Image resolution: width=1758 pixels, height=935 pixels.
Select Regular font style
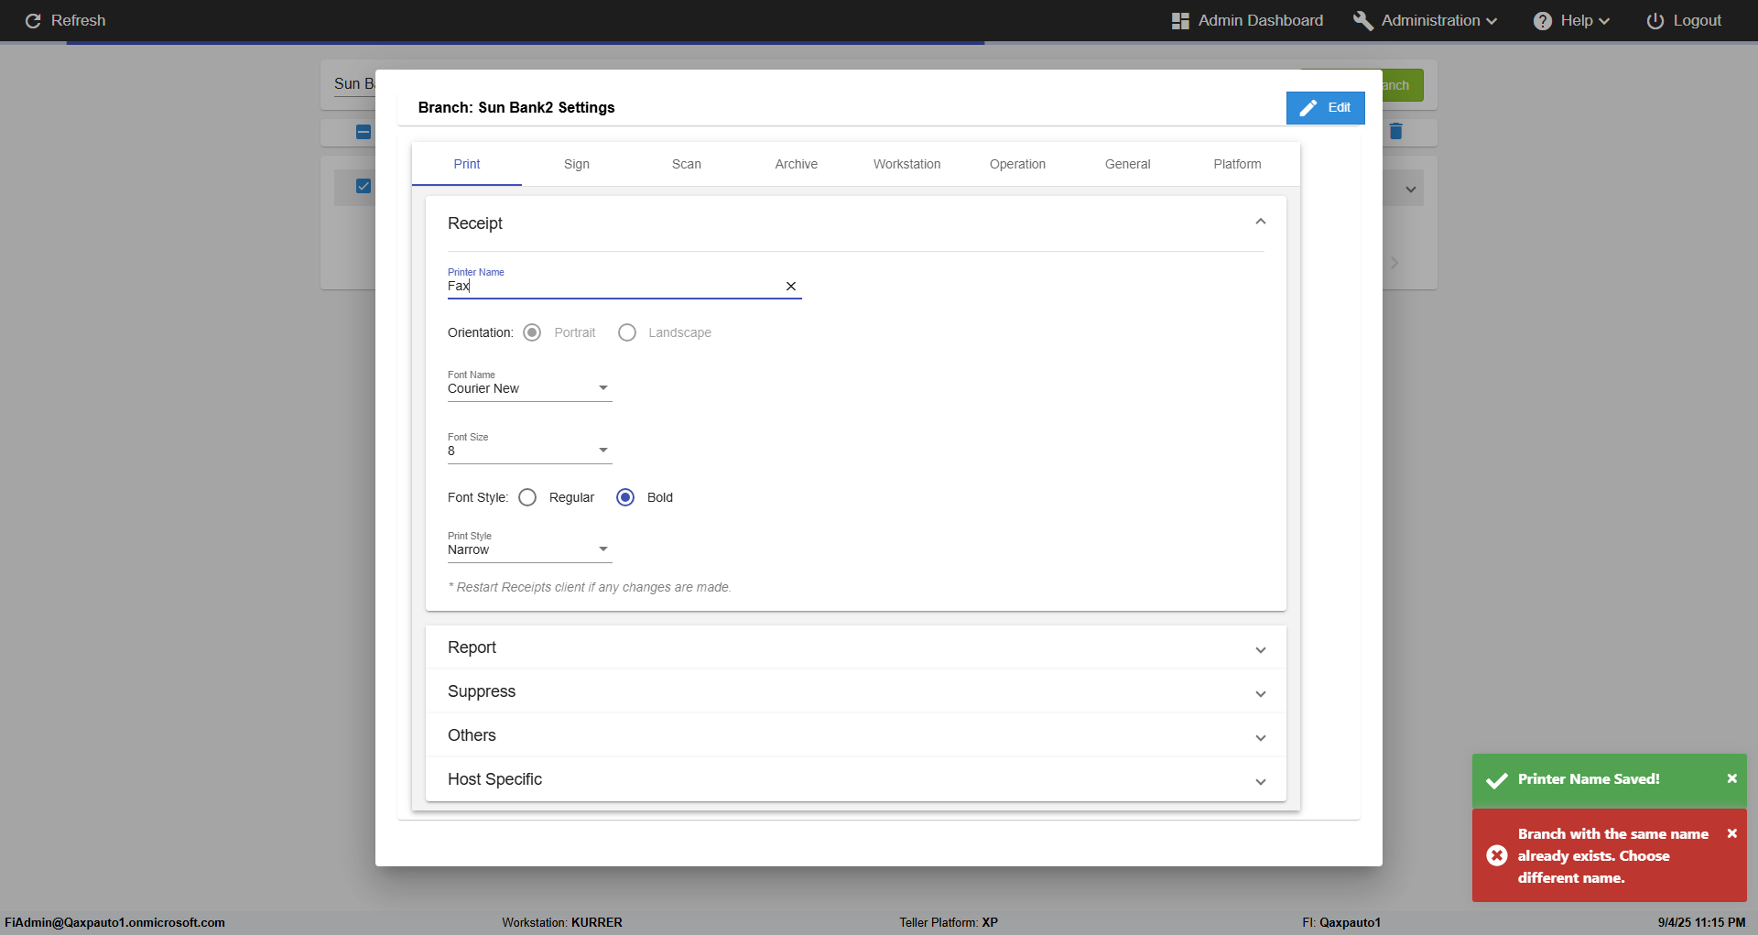coord(527,497)
